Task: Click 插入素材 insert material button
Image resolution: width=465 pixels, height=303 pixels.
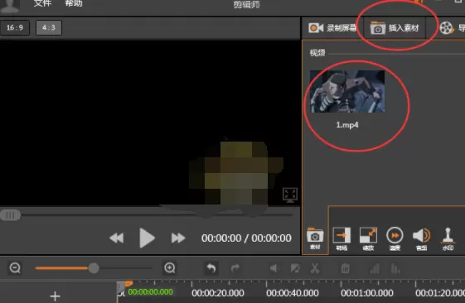Action: point(395,28)
